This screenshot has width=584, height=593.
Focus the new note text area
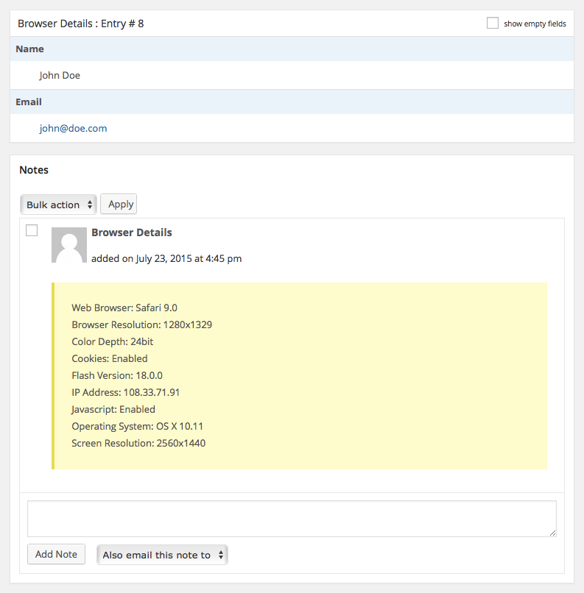[292, 518]
